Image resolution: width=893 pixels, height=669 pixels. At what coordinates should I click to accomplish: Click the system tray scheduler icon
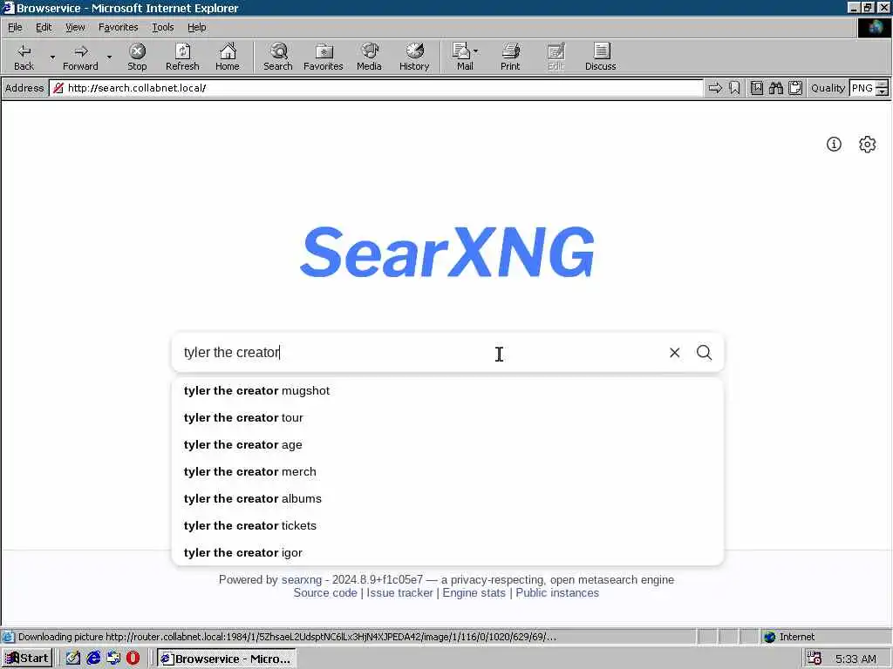pos(815,659)
